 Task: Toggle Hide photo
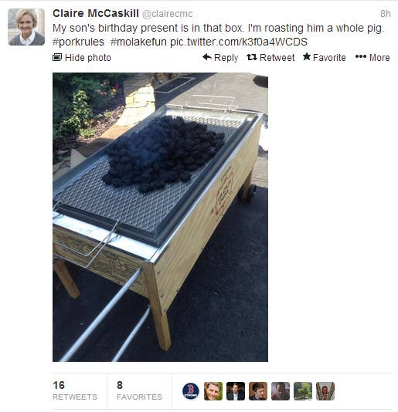tap(82, 58)
